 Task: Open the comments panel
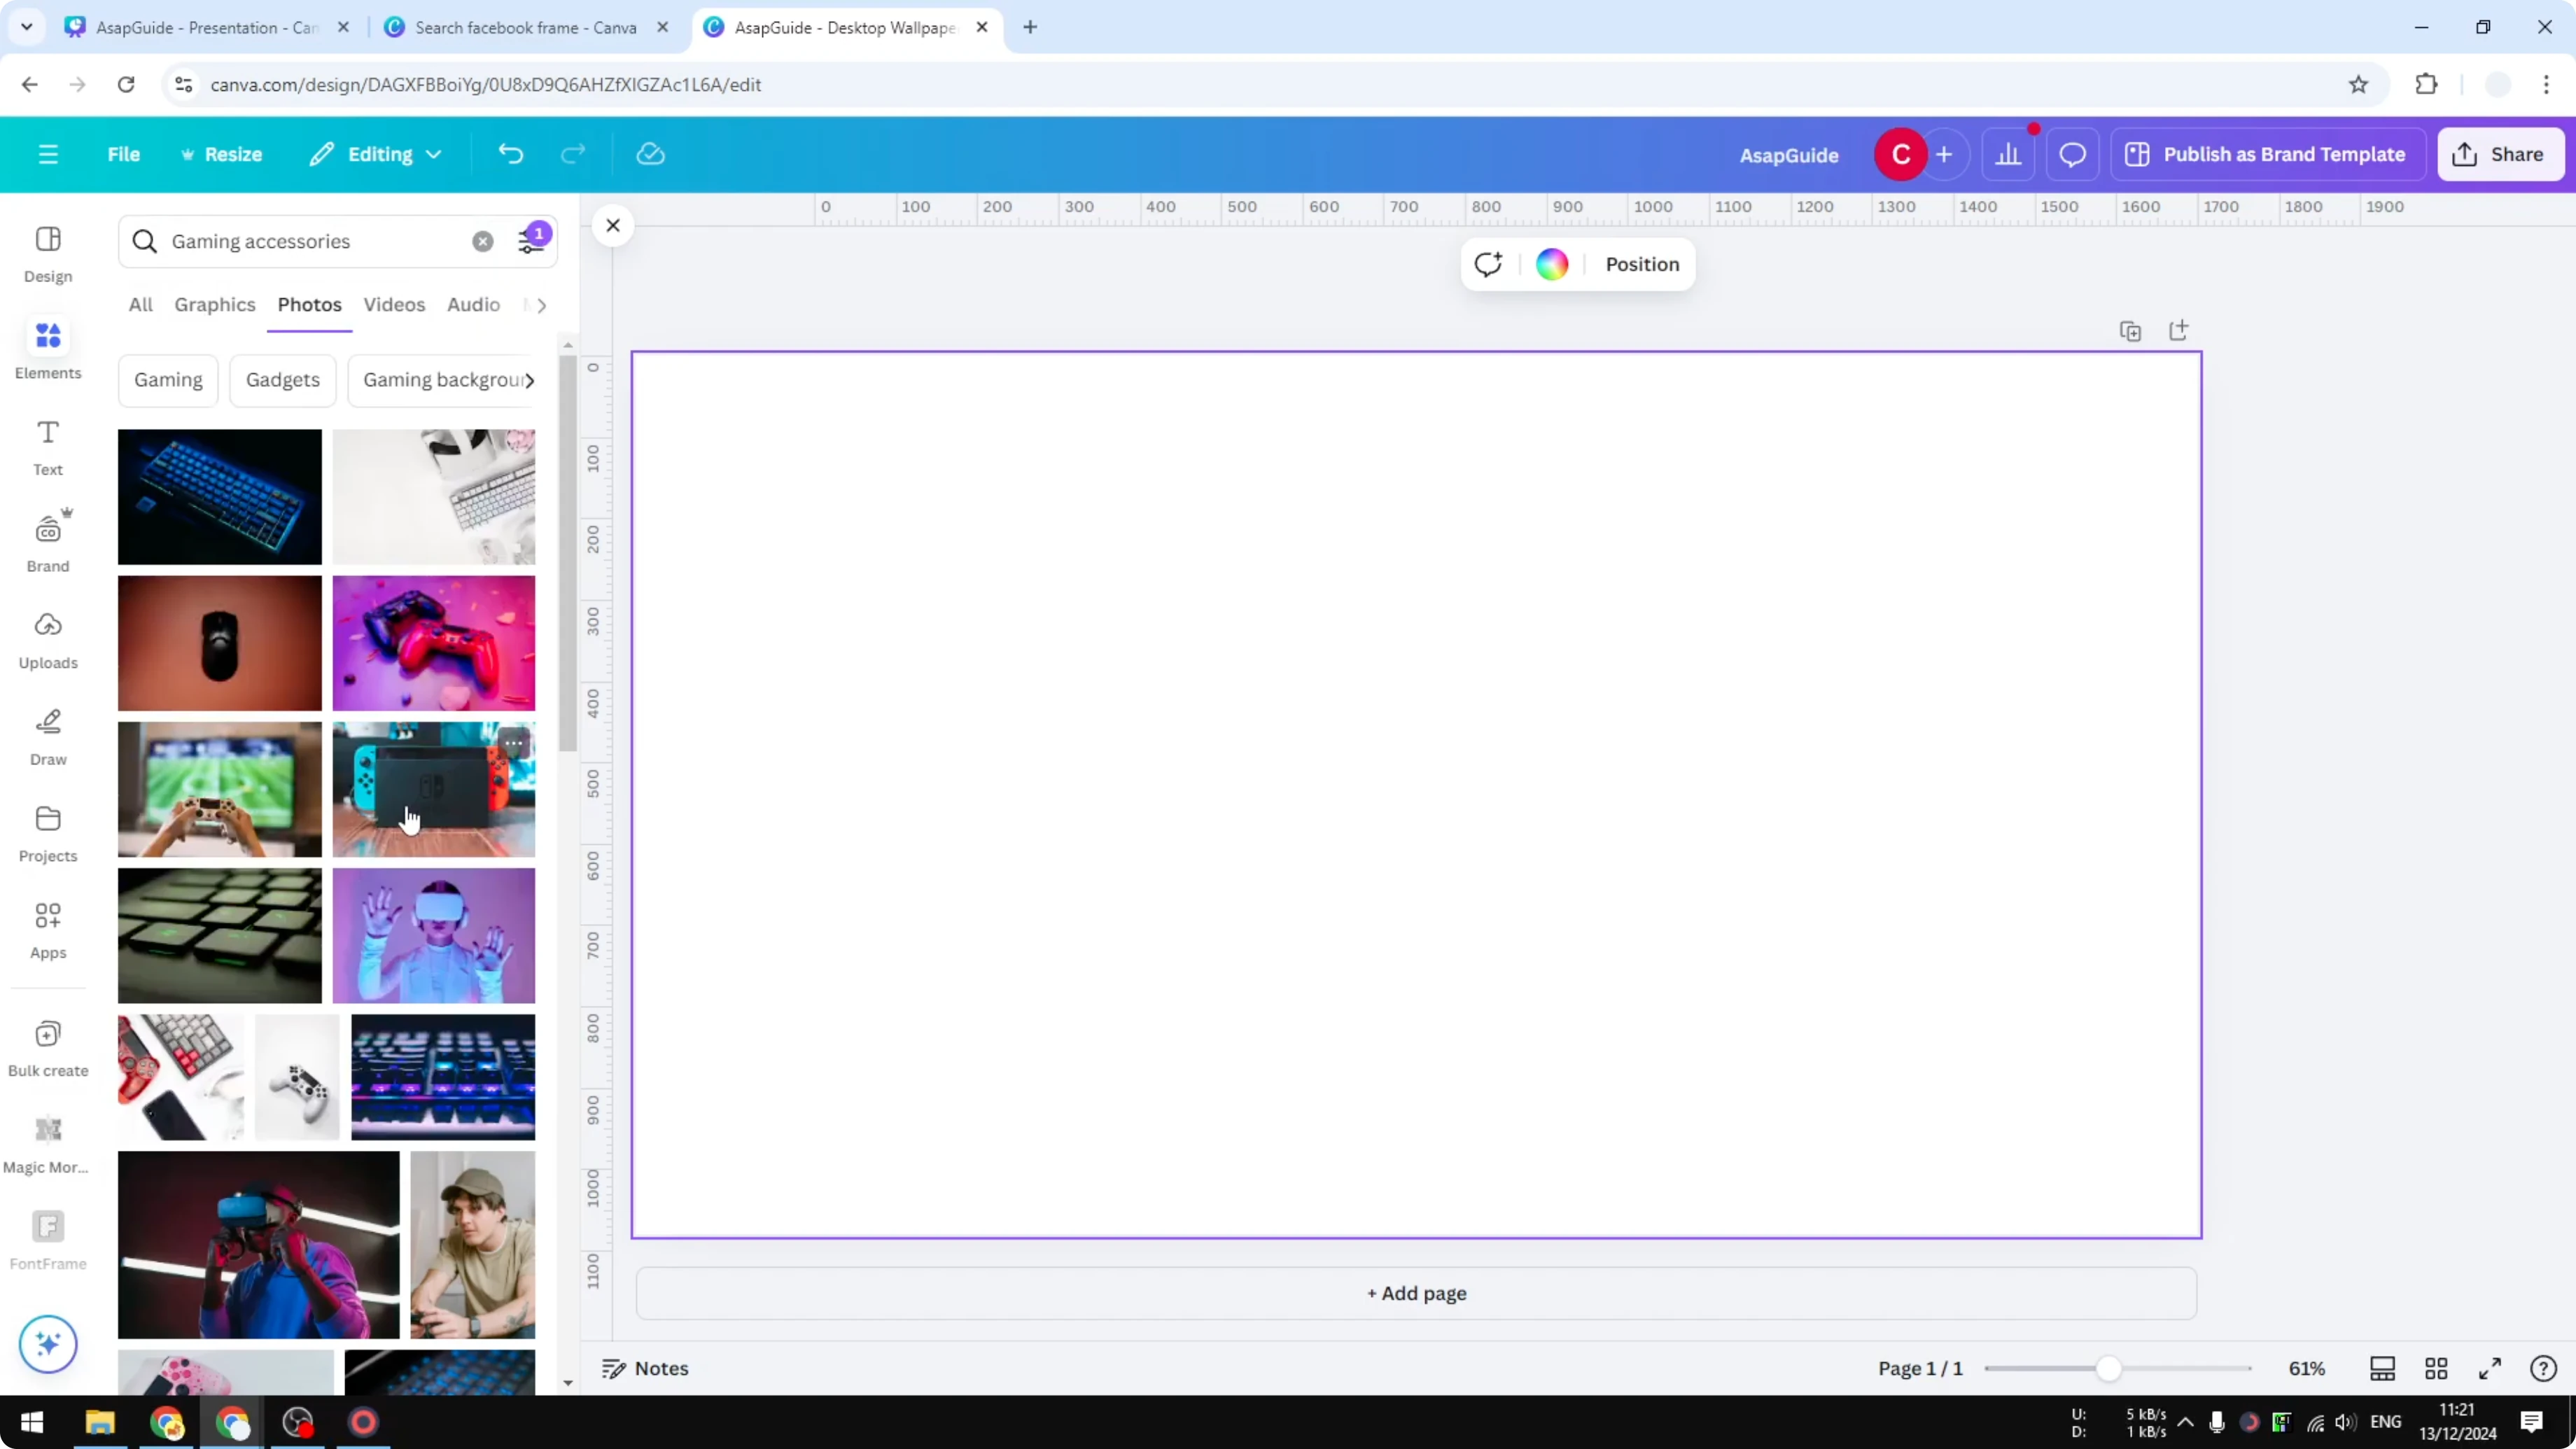[2072, 154]
